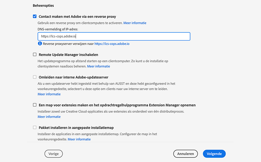Check Pakket installeren in aangepaste installatiemap

(35, 128)
